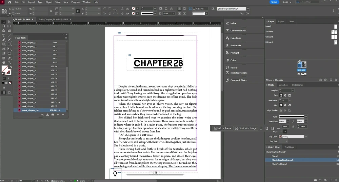This screenshot has height=182, width=339.
Task: Click the Share button
Action: pos(274,2)
